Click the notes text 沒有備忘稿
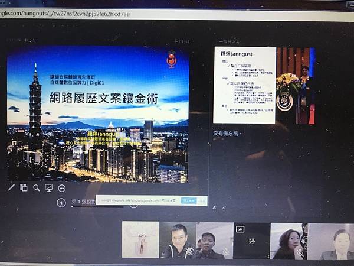Image resolution: width=354 pixels, height=266 pixels. coord(227,134)
